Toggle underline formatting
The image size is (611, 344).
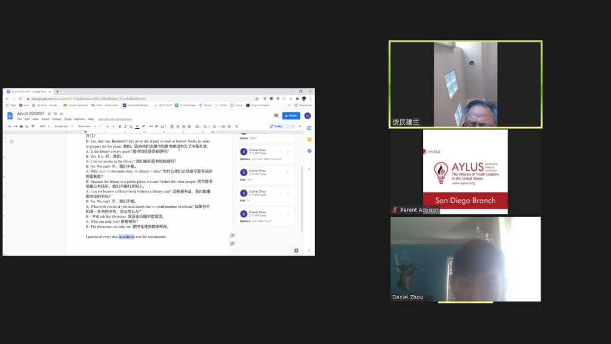[x=131, y=127]
